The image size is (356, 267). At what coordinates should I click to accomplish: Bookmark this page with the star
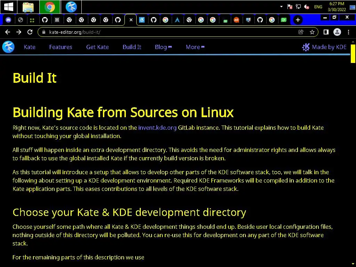(312, 32)
